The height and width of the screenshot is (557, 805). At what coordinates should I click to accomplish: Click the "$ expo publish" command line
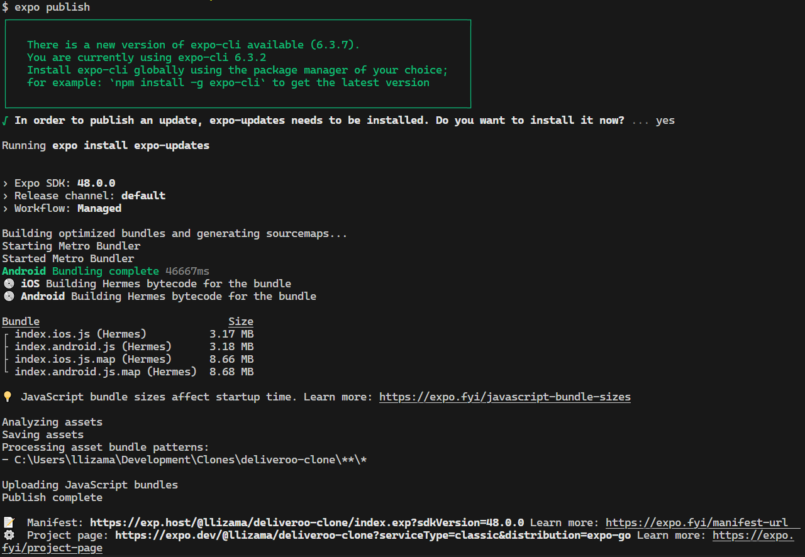[46, 7]
